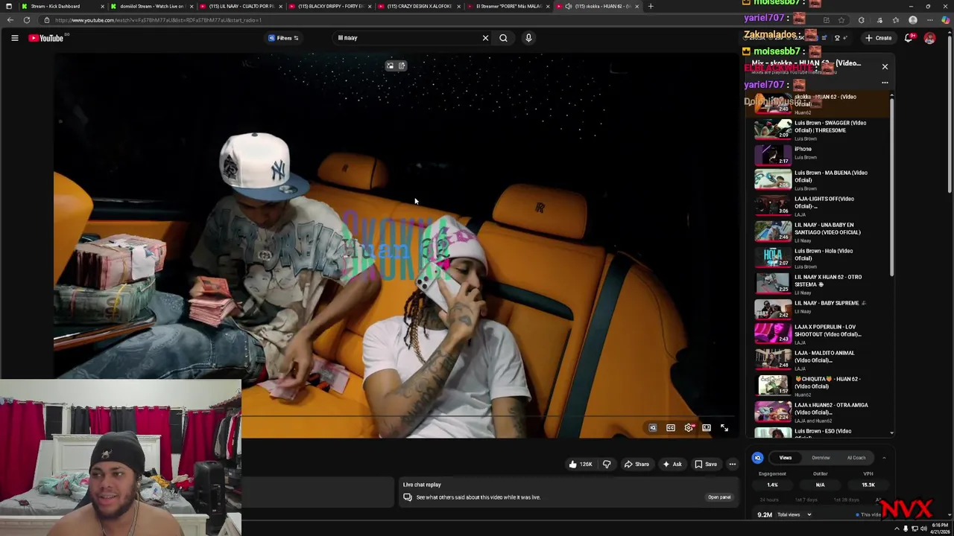Dislike the video with thumbs down
Screen dimensions: 954x536
click(607, 465)
